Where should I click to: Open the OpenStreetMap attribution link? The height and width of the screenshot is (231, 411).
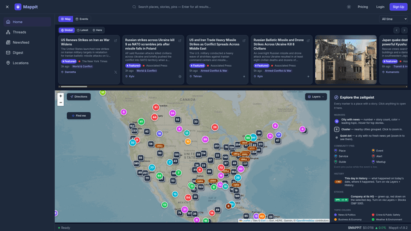click(x=306, y=221)
